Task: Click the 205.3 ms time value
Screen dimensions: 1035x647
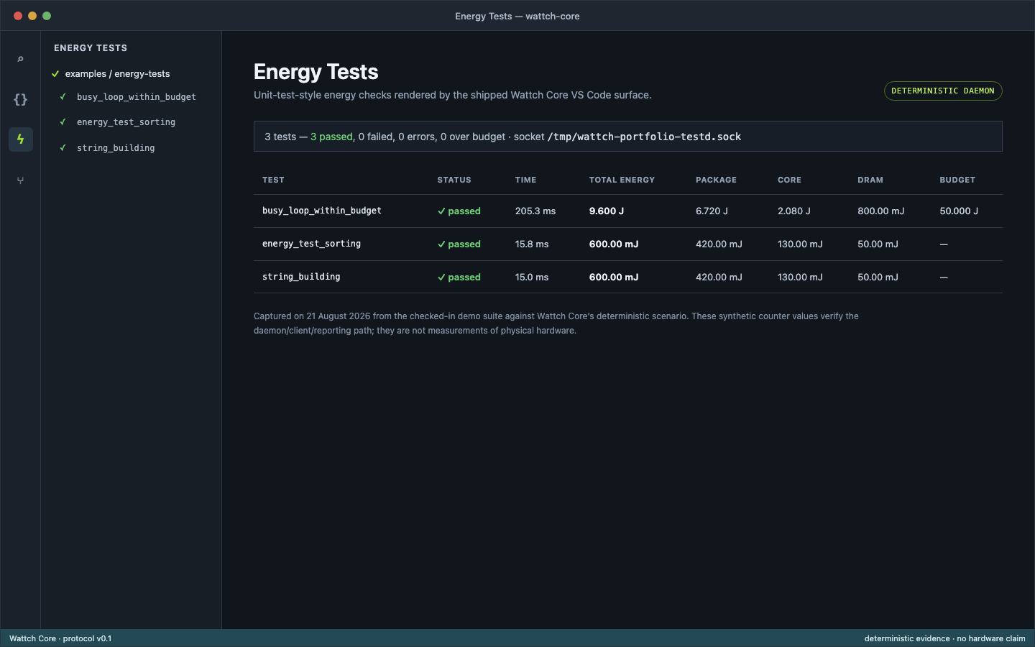Action: click(x=535, y=211)
